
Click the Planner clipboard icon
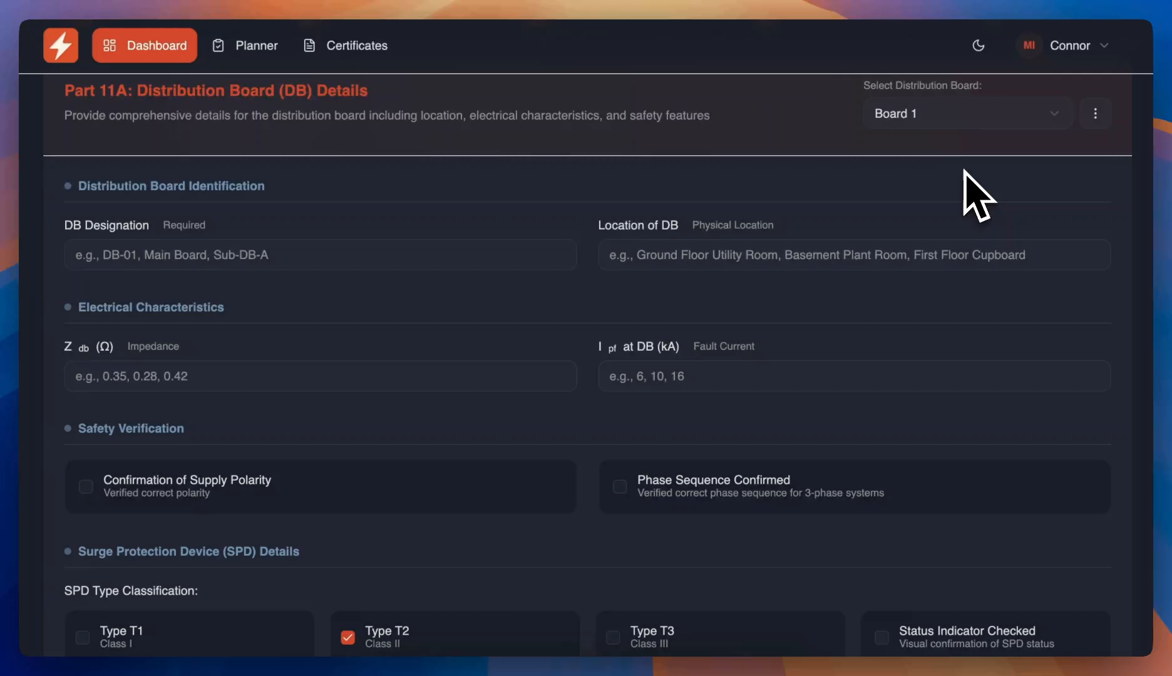tap(218, 45)
